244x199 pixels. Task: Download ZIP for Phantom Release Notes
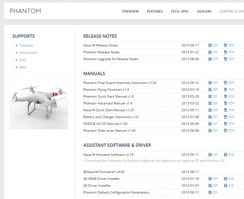click(x=213, y=52)
